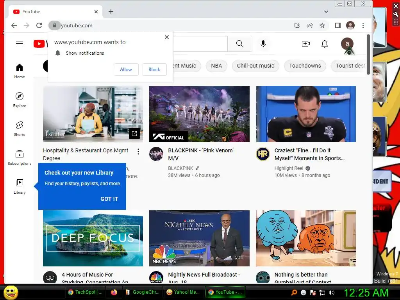Open the NBC News channel avatar
The height and width of the screenshot is (300, 400).
(156, 278)
